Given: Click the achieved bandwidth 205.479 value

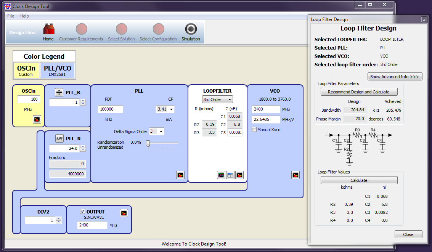Looking at the screenshot, I should click(394, 110).
